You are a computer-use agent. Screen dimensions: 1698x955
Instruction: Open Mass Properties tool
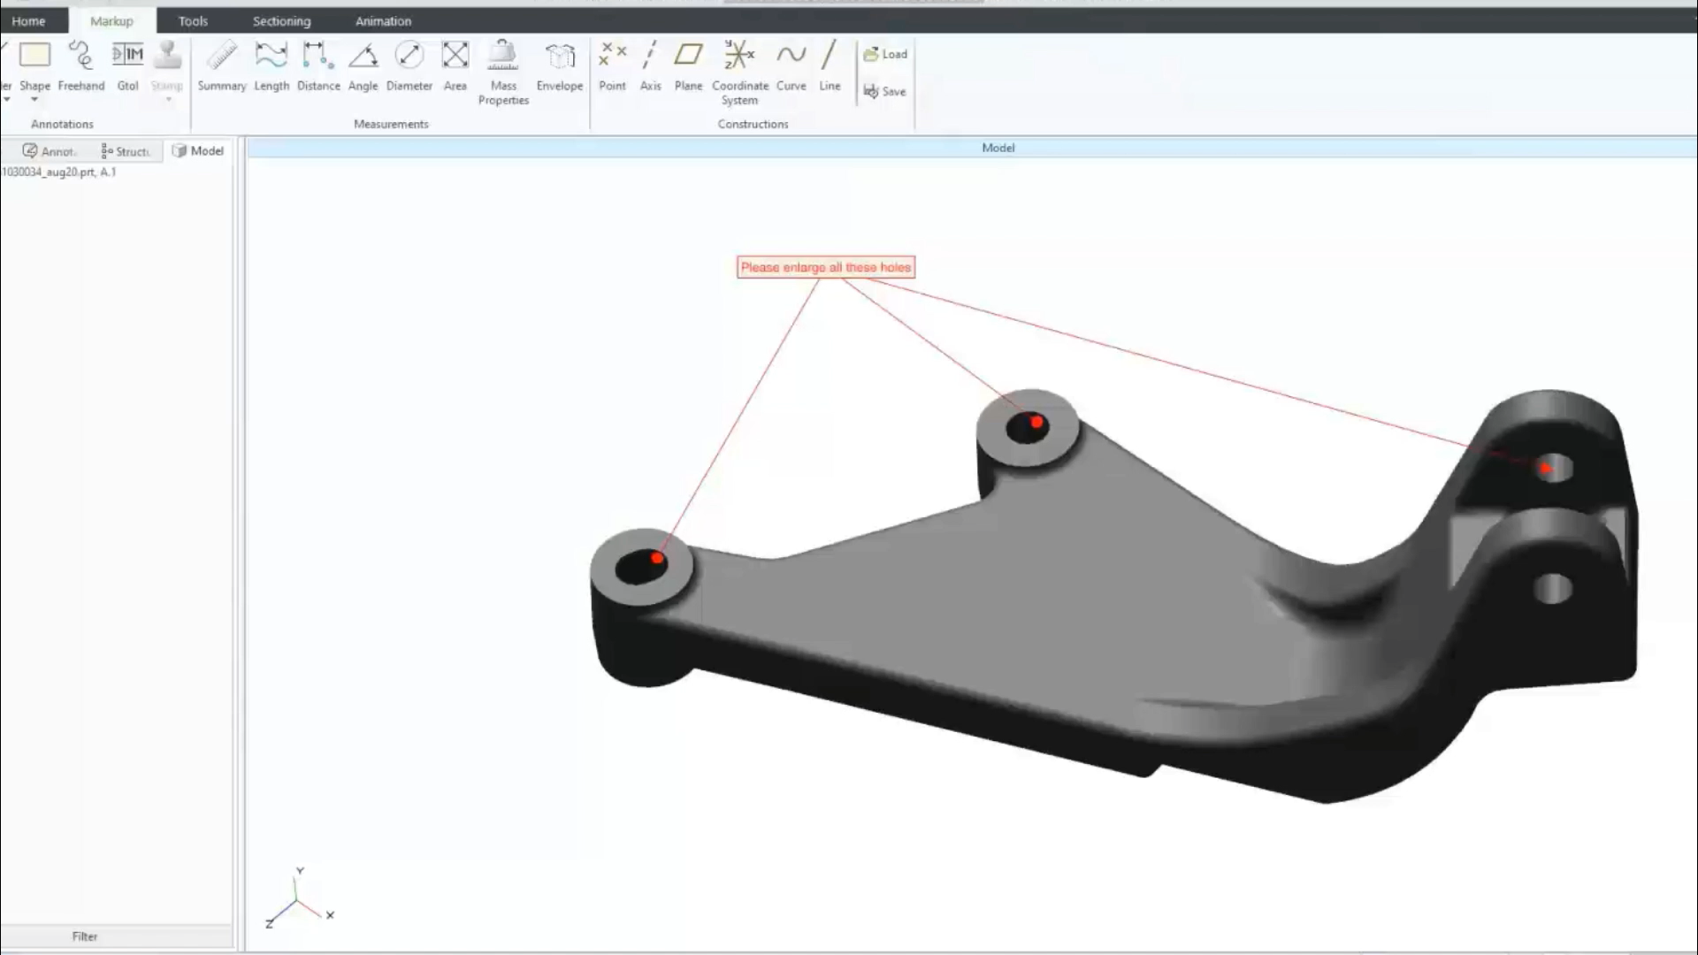(x=503, y=73)
